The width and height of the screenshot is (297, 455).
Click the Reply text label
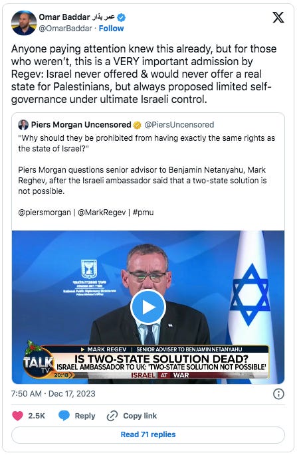85,416
